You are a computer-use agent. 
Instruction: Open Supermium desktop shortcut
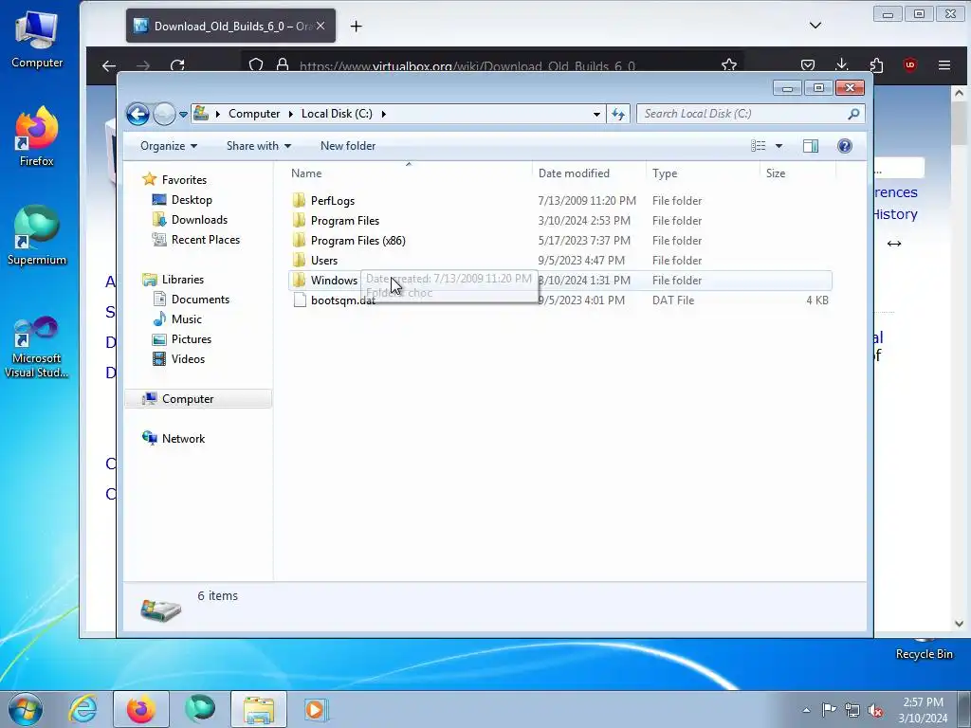37,236
